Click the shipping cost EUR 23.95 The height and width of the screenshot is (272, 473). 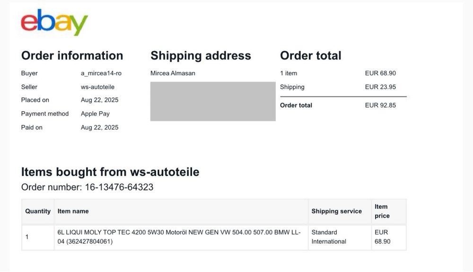[380, 87]
